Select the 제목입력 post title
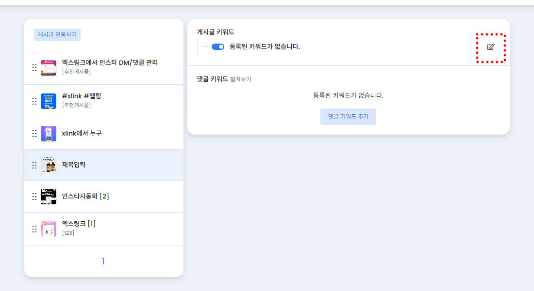 click(x=74, y=165)
